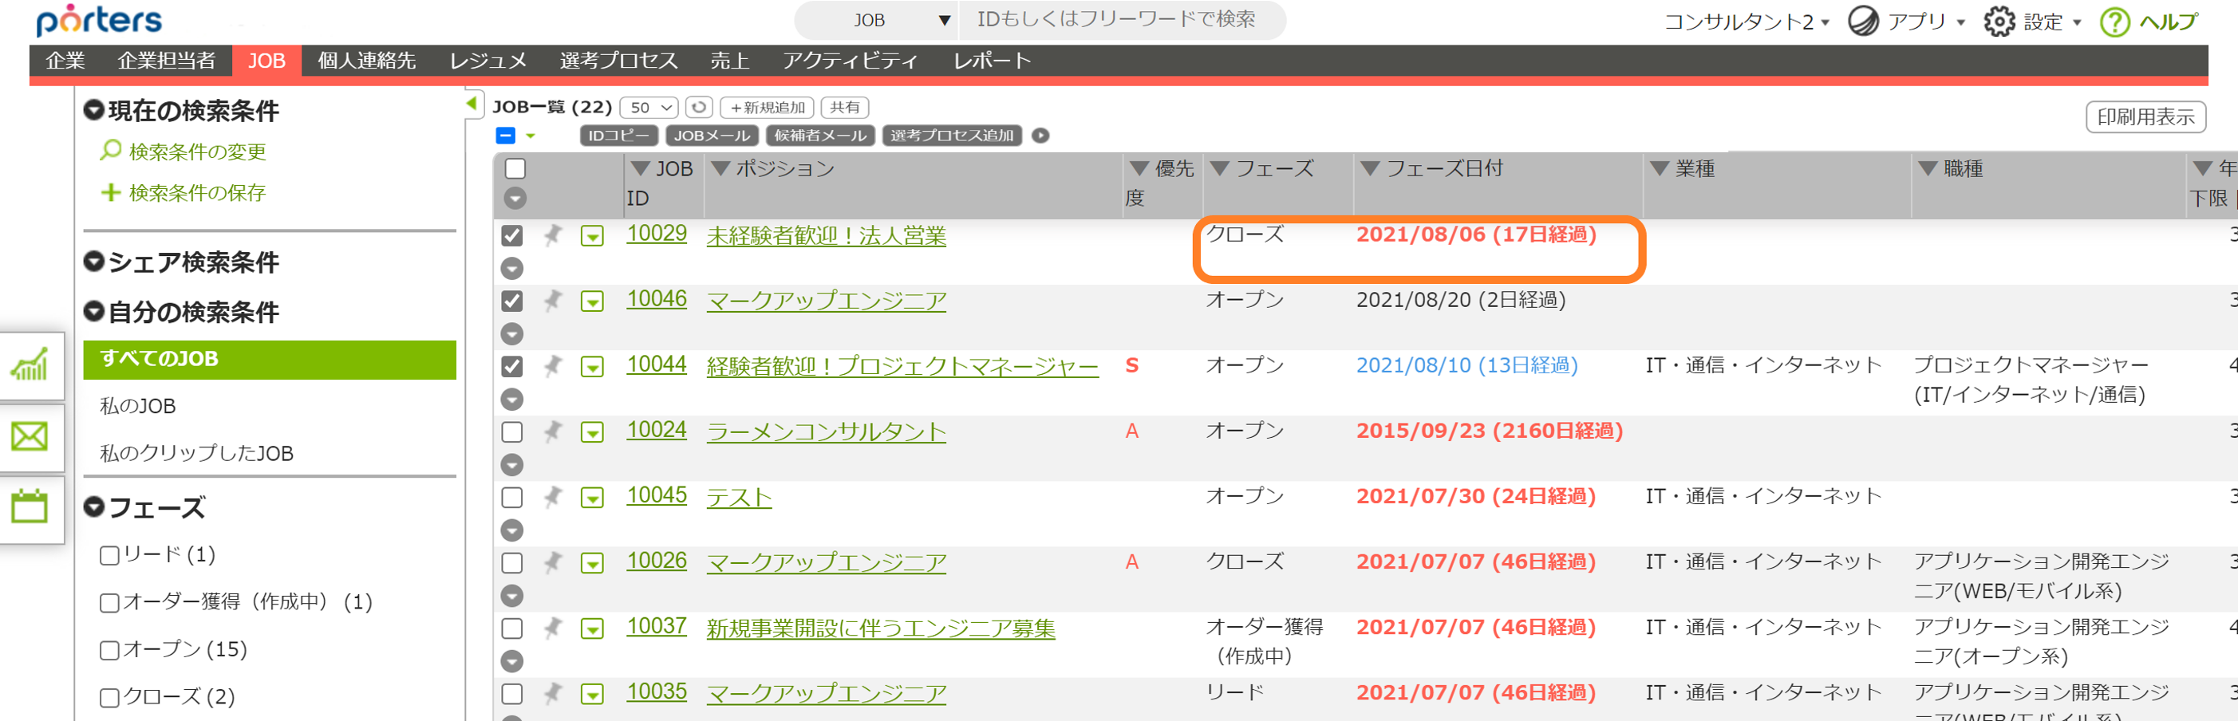Check the オープン (15) phase filter
2238x721 pixels.
click(108, 649)
